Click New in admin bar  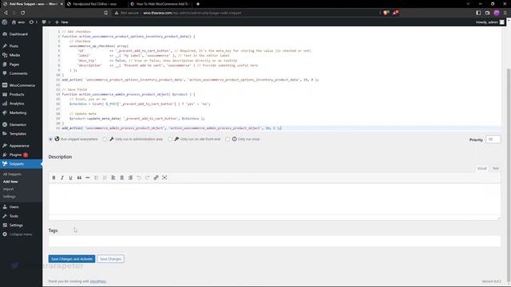(x=61, y=22)
